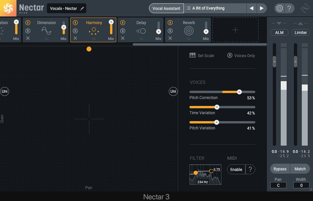The image size is (313, 201).
Task: Click the Match button
Action: (300, 169)
